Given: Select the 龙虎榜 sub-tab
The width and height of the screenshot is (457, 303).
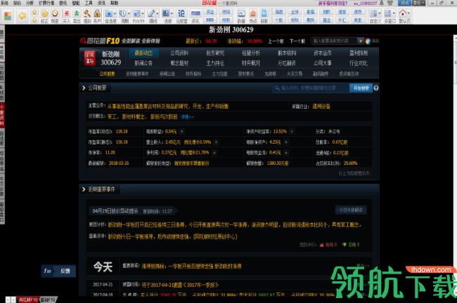Looking at the screenshot, I should coord(270,74).
